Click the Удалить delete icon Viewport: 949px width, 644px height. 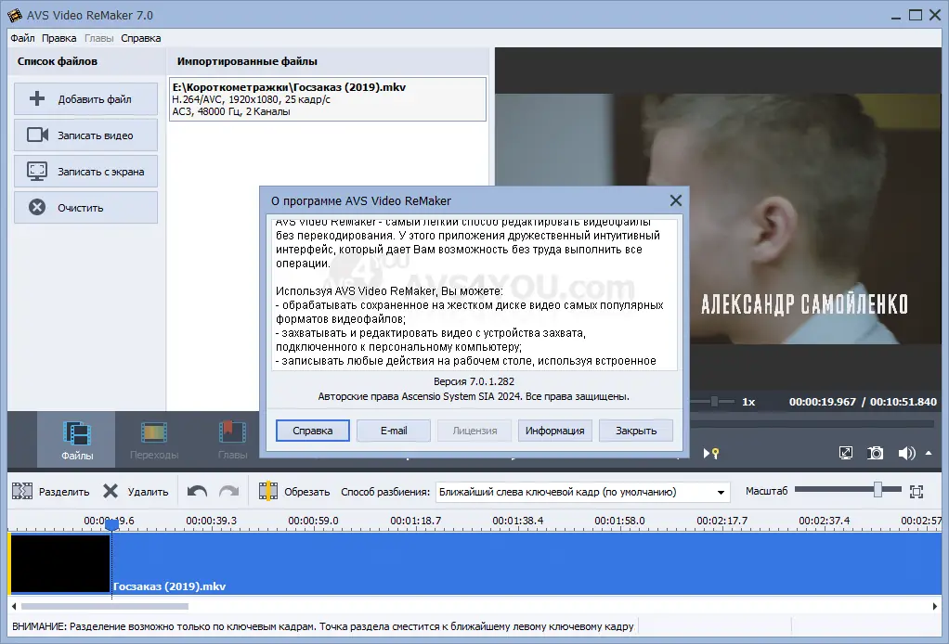[x=110, y=491]
